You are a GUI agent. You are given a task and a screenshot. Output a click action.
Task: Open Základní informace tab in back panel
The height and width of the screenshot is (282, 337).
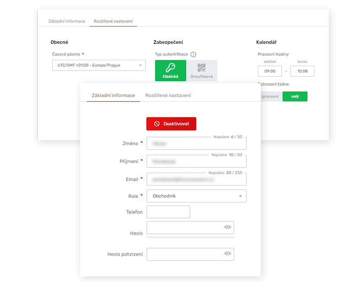[x=66, y=21]
